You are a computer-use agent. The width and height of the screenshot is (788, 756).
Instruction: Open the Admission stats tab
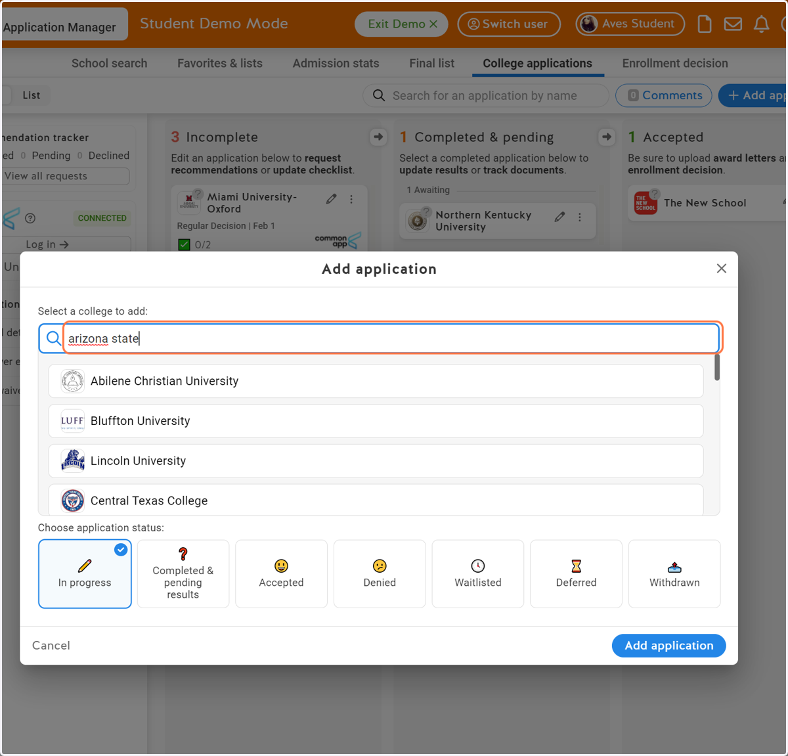336,63
